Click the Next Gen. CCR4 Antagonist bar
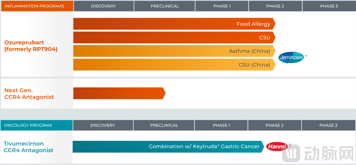Screen dimensions: 356x165 pos(119,93)
